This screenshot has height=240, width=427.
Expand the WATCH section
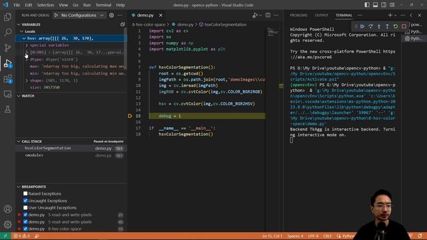[19, 96]
